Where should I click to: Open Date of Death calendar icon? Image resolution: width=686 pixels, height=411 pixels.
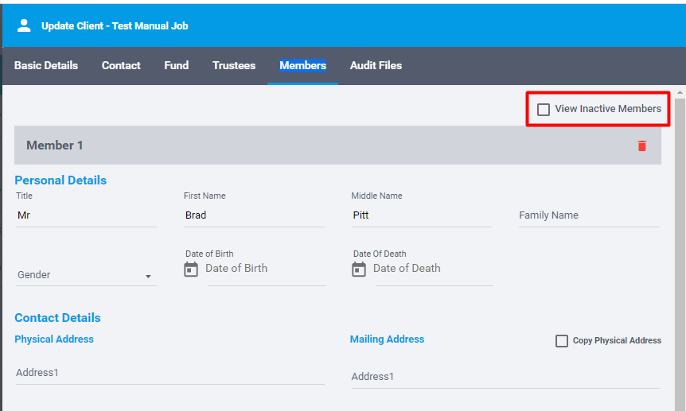point(359,269)
